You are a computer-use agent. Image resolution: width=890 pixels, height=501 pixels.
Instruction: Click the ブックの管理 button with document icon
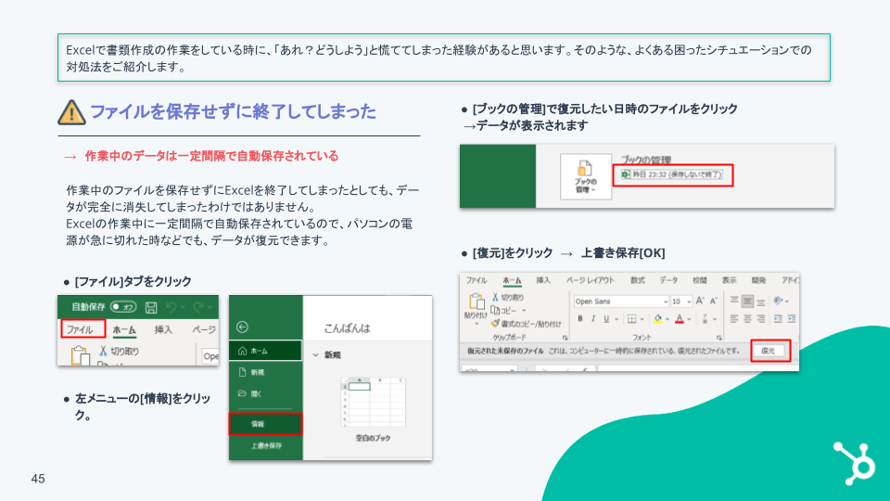(x=586, y=176)
